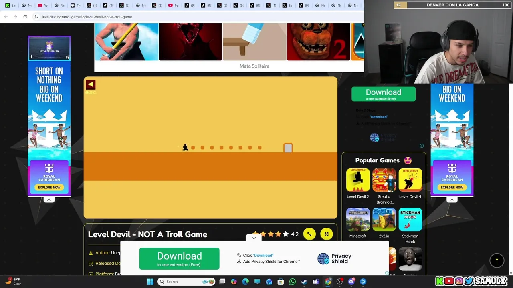Click the Windows taskbar Search box
The height and width of the screenshot is (288, 513).
[186, 282]
